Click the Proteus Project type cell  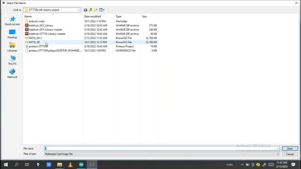125,46
